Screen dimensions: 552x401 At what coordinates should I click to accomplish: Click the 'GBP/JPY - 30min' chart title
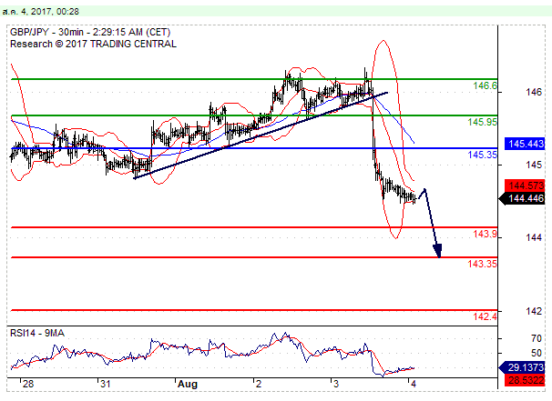(x=46, y=33)
